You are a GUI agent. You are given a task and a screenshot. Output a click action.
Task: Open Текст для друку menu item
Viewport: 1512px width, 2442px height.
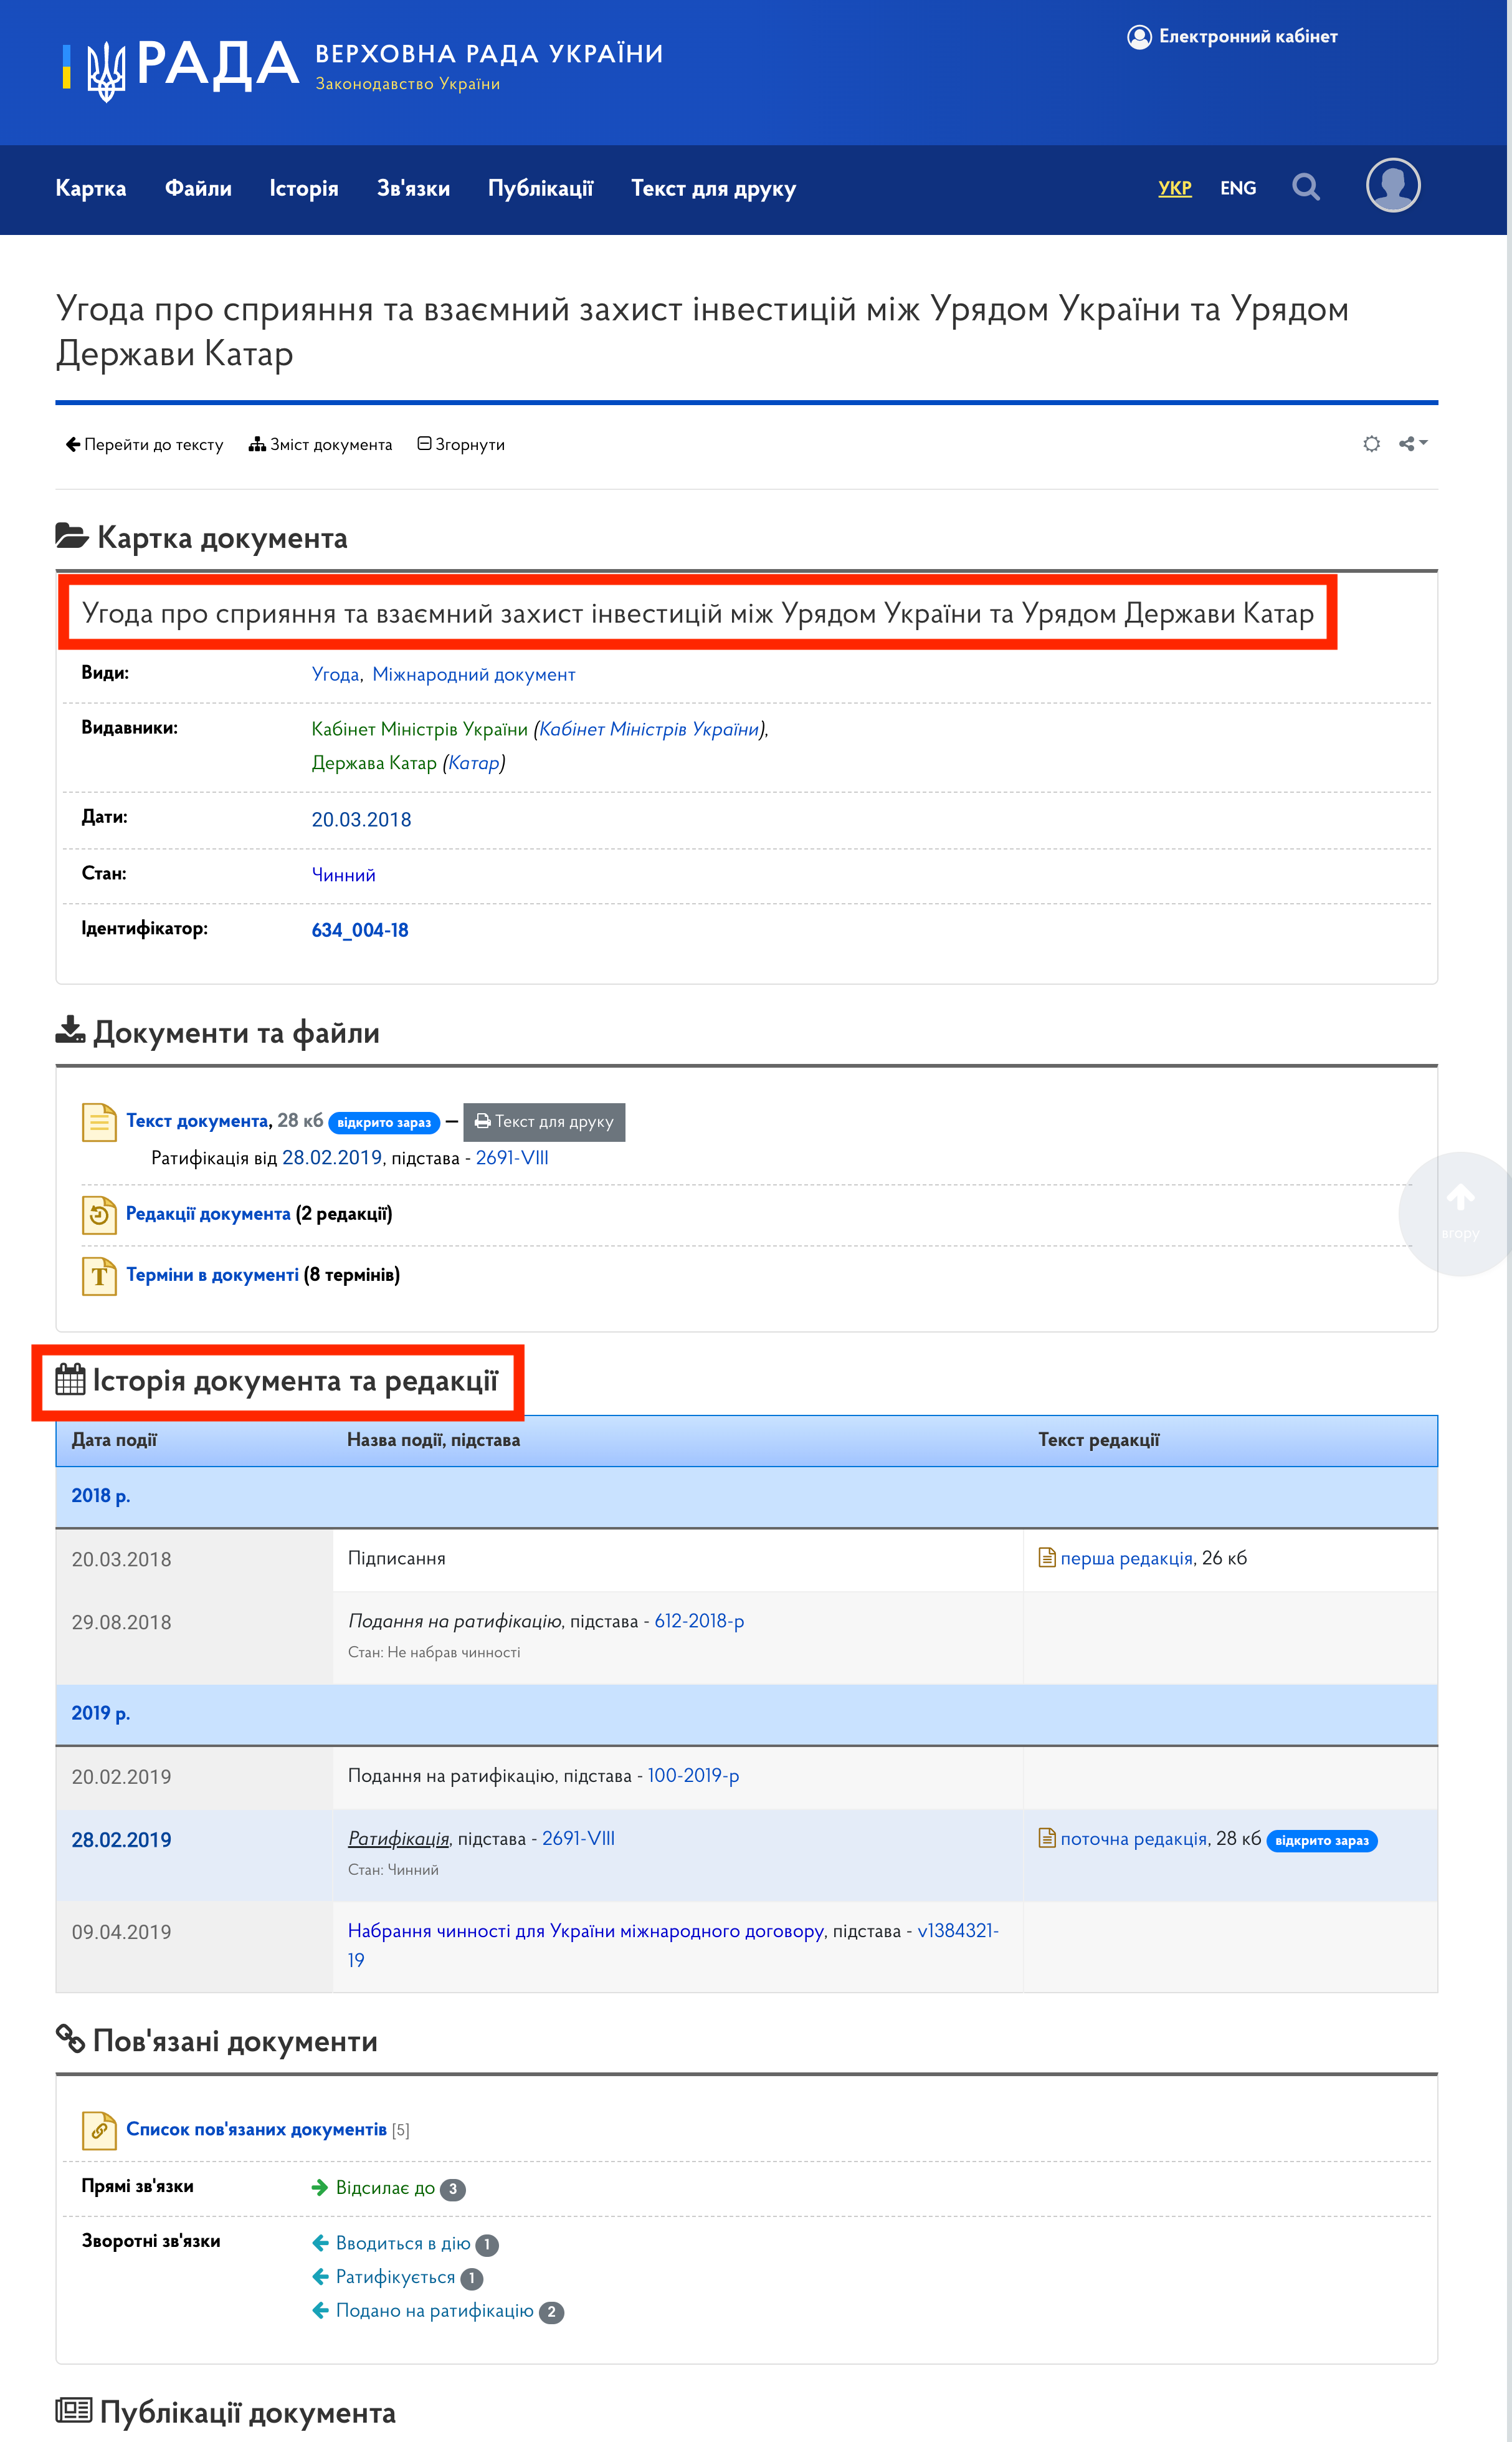713,188
